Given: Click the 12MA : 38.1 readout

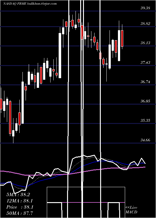Looking at the screenshot, I should tap(19, 201).
